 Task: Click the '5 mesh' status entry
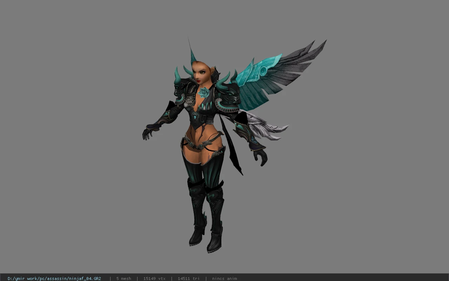click(124, 279)
